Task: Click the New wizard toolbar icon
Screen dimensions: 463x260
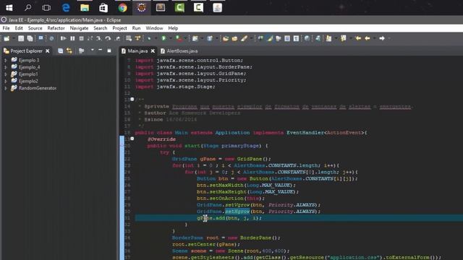Action: click(x=7, y=38)
